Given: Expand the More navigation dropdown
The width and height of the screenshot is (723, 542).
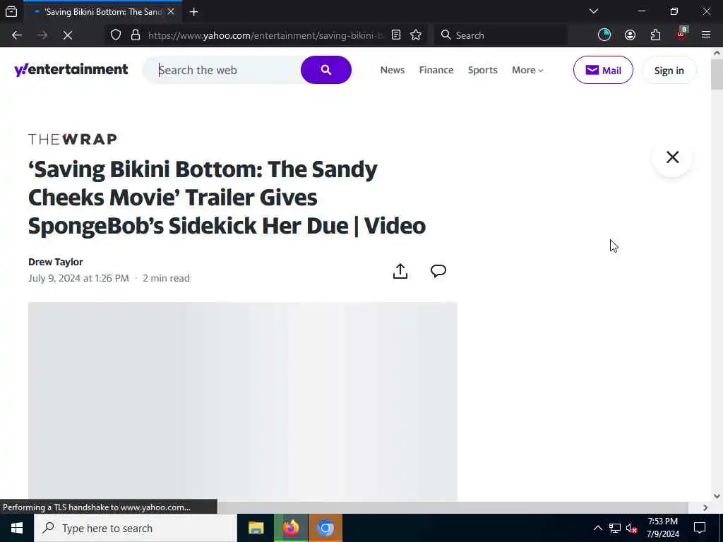Looking at the screenshot, I should (527, 70).
